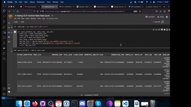Image resolution: width=191 pixels, height=107 pixels.
Task: Click the Comment button
Action: [x=150, y=17]
